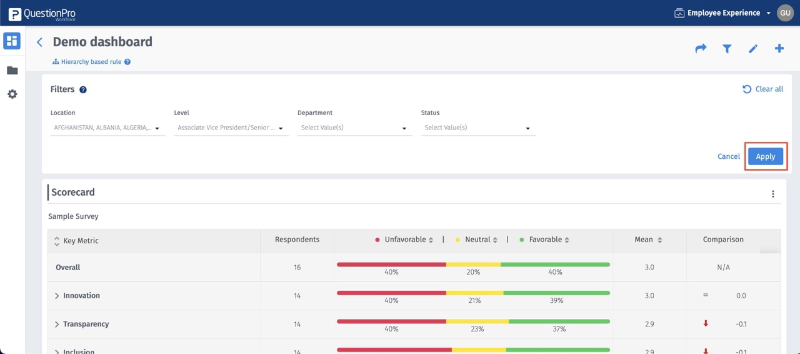800x354 pixels.
Task: Open the dashboard grid icon in sidebar
Action: point(12,41)
